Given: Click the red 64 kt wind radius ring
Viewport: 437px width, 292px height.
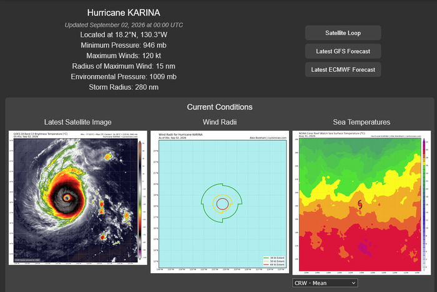Looking at the screenshot, I should 222,204.
